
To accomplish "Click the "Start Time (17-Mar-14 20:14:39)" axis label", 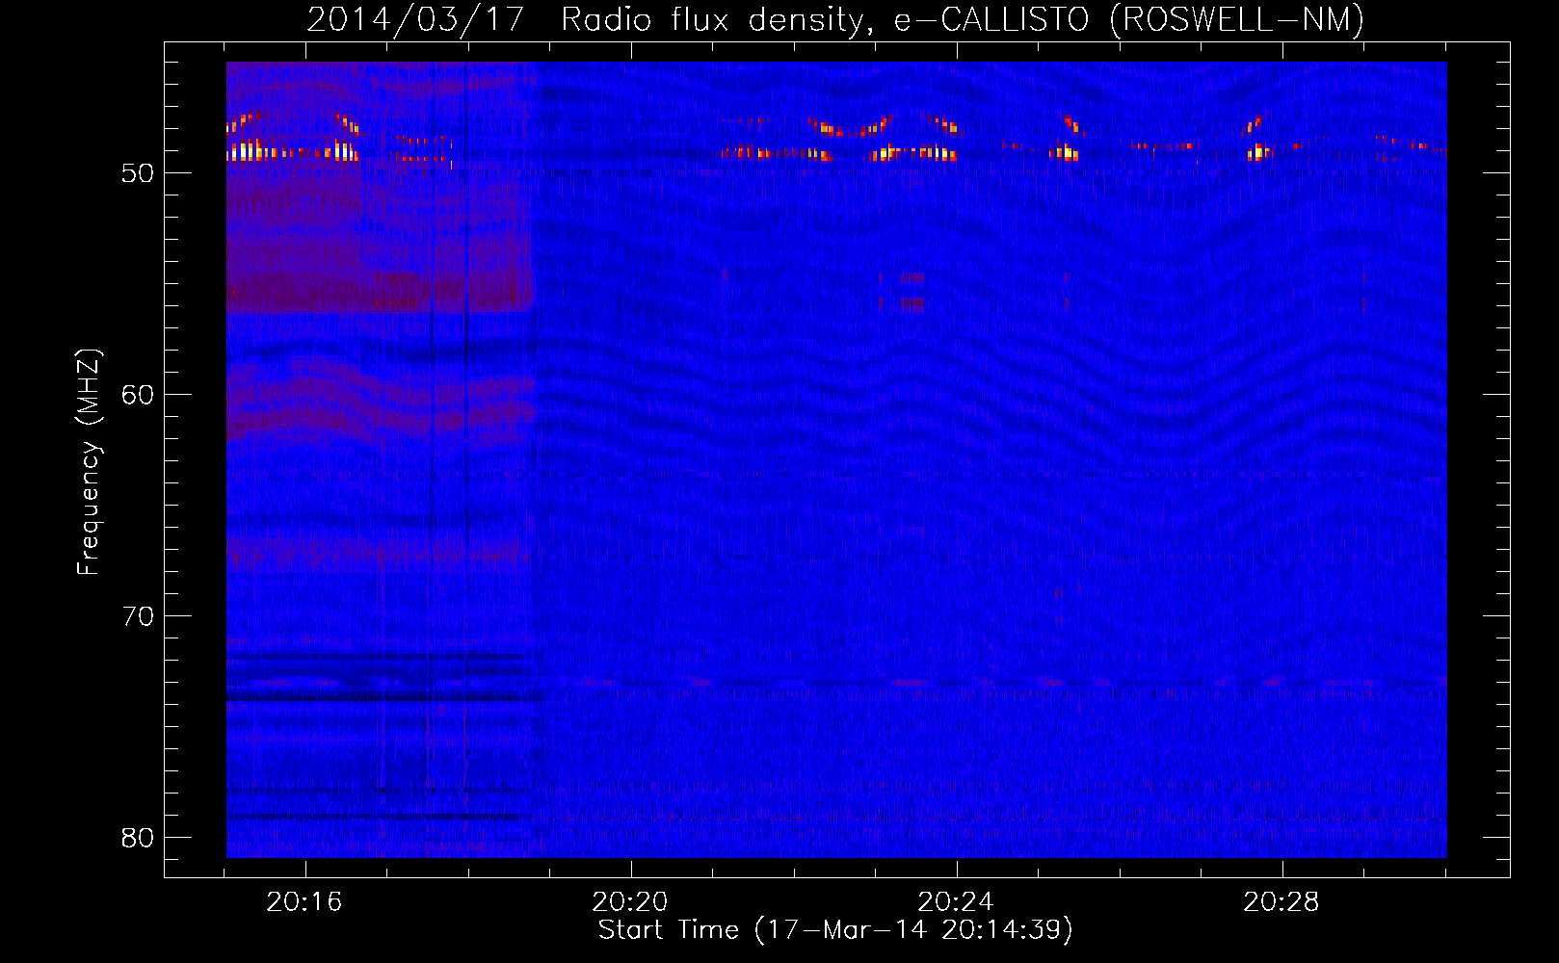I will pos(835,930).
